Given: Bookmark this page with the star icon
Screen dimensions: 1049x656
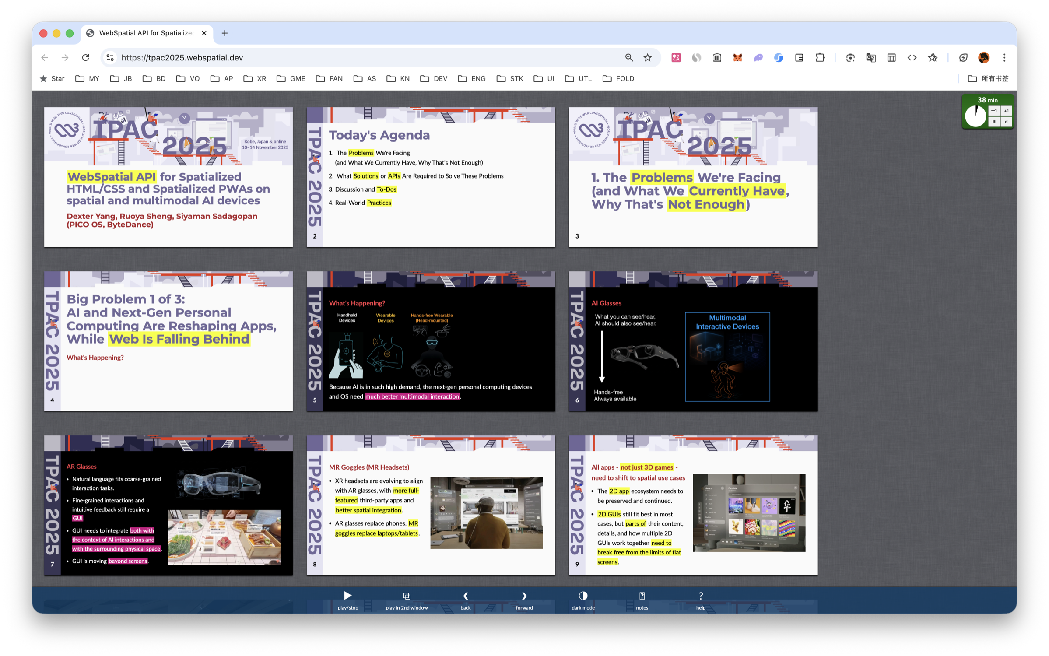Looking at the screenshot, I should (x=647, y=57).
